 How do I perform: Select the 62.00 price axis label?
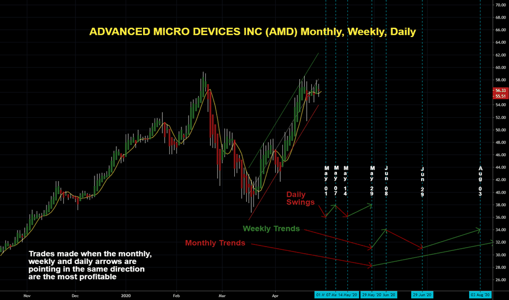click(x=501, y=55)
